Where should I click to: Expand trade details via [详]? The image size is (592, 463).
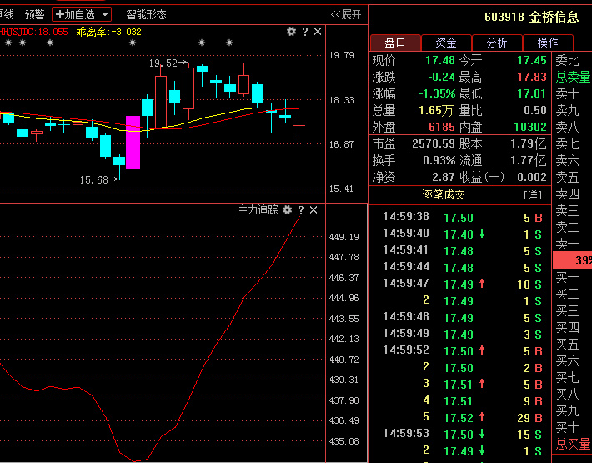[x=532, y=195]
